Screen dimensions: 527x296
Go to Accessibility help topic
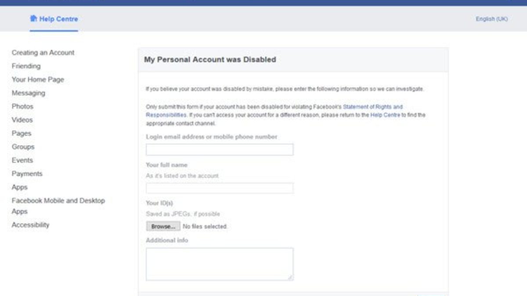coord(30,225)
